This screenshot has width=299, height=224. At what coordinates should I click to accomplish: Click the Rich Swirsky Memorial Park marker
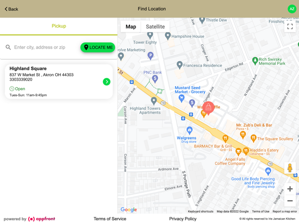click(255, 61)
